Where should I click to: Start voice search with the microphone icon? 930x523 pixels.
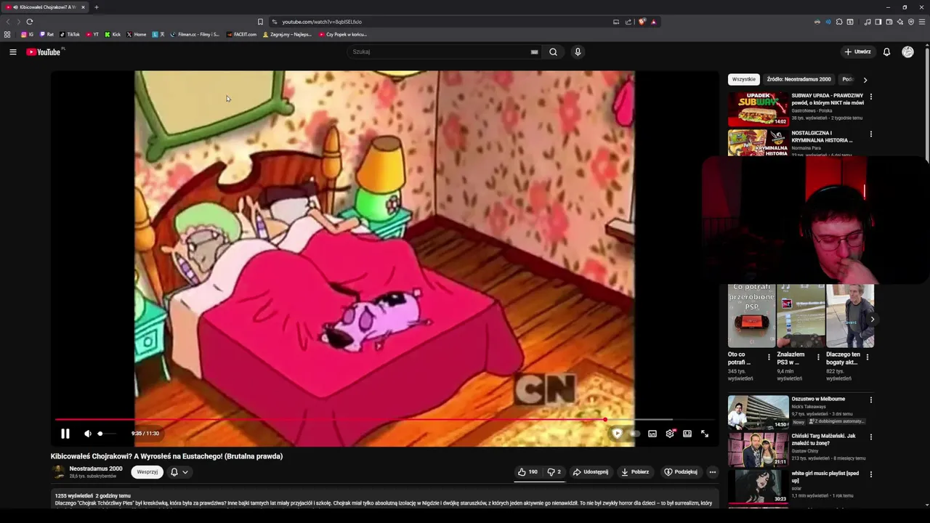(x=578, y=52)
